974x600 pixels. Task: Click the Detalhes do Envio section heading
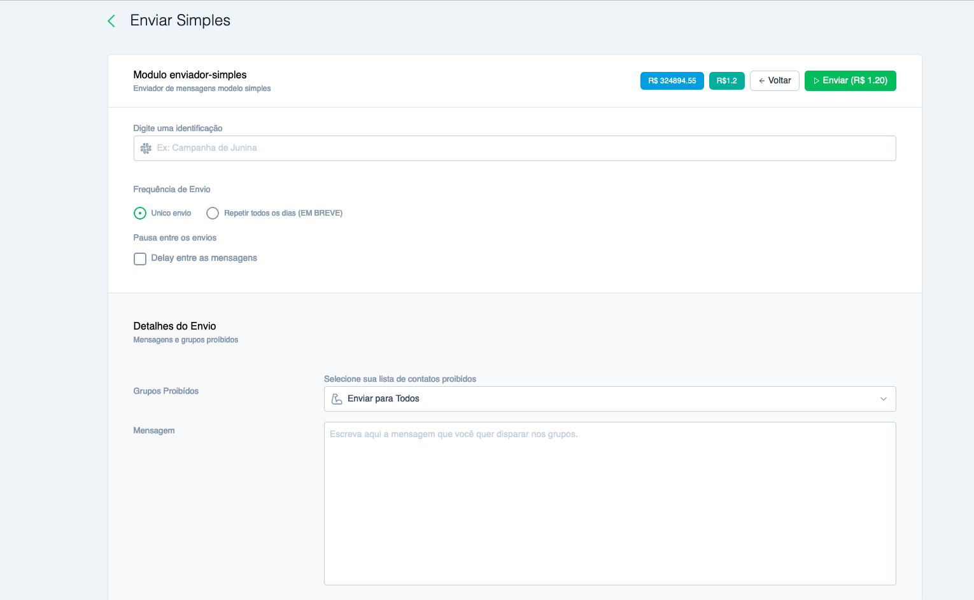point(174,326)
